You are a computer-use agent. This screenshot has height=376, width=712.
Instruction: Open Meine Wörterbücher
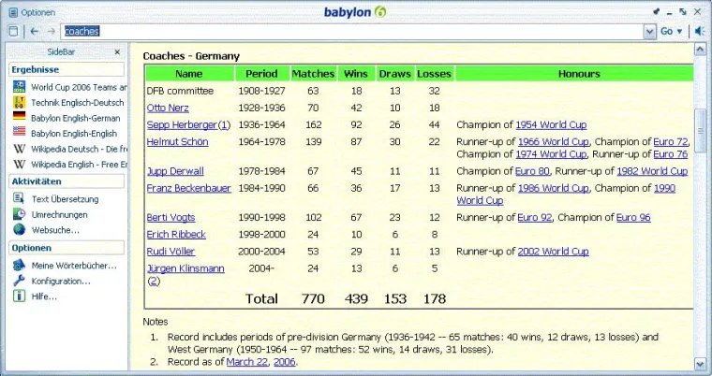(x=74, y=266)
